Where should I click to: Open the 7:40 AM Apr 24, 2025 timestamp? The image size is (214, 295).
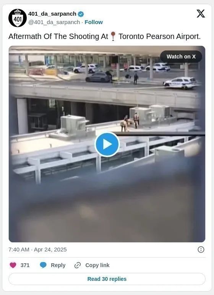click(37, 250)
